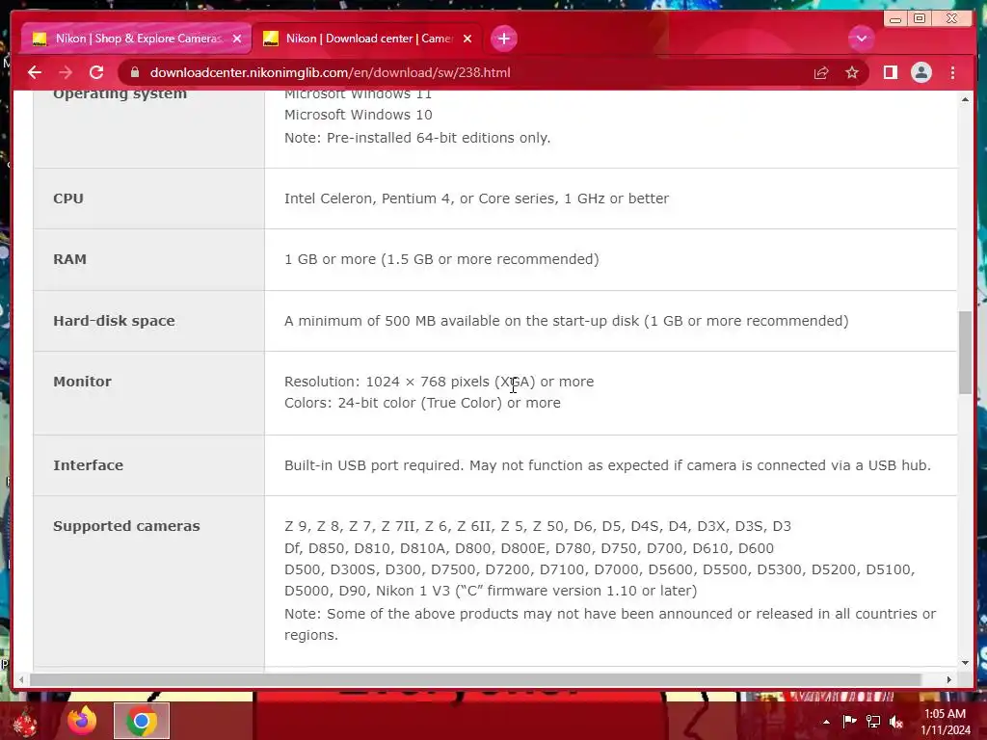Click the Supported cameras label
This screenshot has width=987, height=740.
pos(126,526)
